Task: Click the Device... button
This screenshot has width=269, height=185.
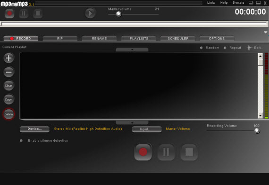Action: coord(34,129)
